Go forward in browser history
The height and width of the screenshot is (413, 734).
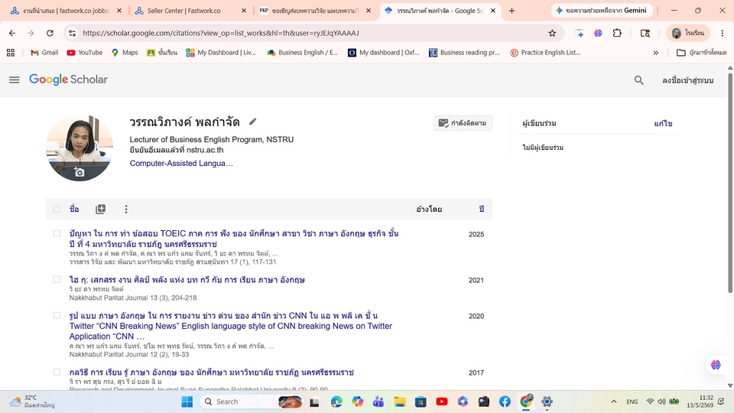[31, 33]
